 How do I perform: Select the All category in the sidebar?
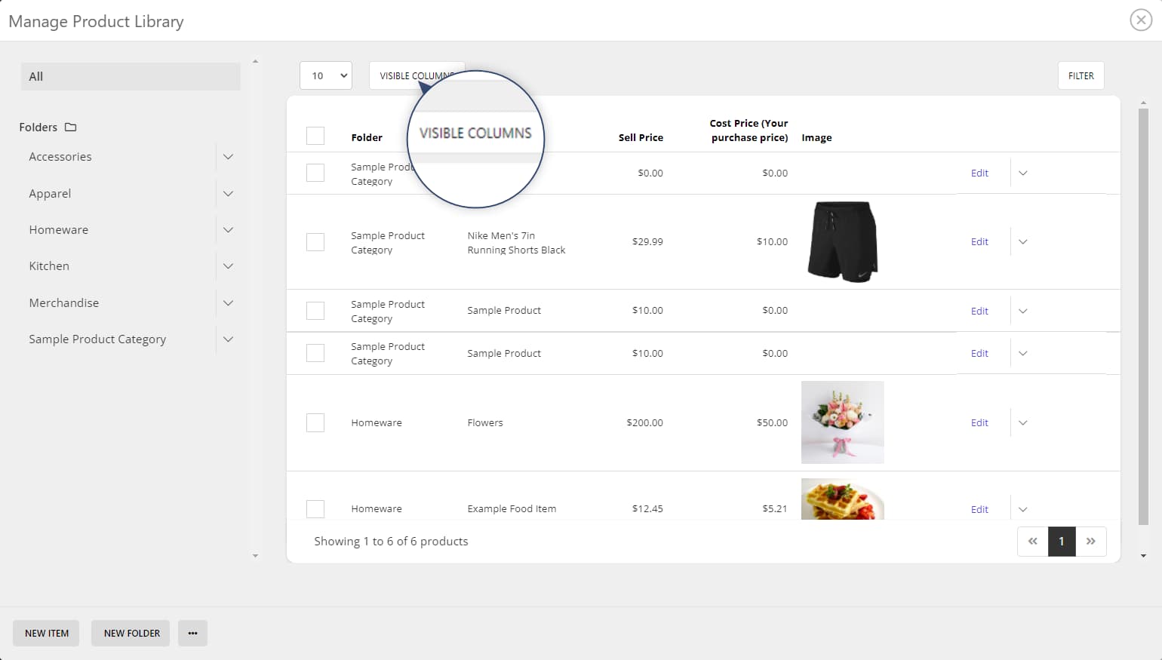[130, 76]
